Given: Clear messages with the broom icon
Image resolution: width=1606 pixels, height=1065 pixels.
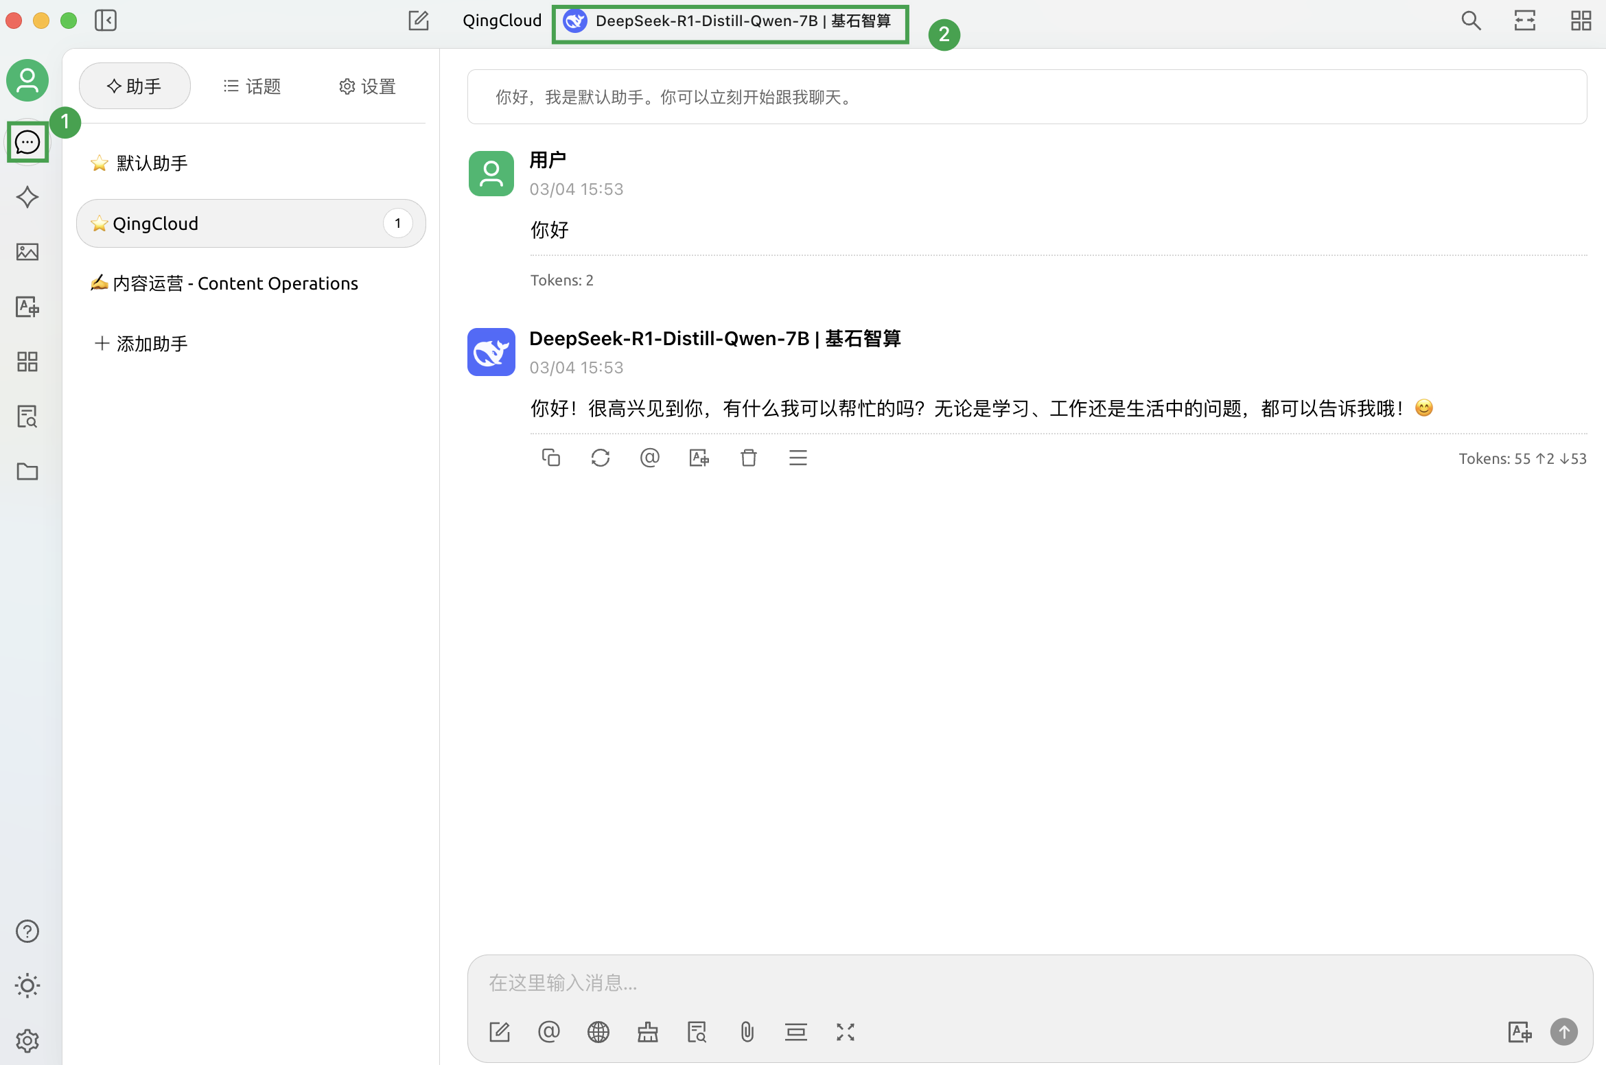Looking at the screenshot, I should (648, 1032).
